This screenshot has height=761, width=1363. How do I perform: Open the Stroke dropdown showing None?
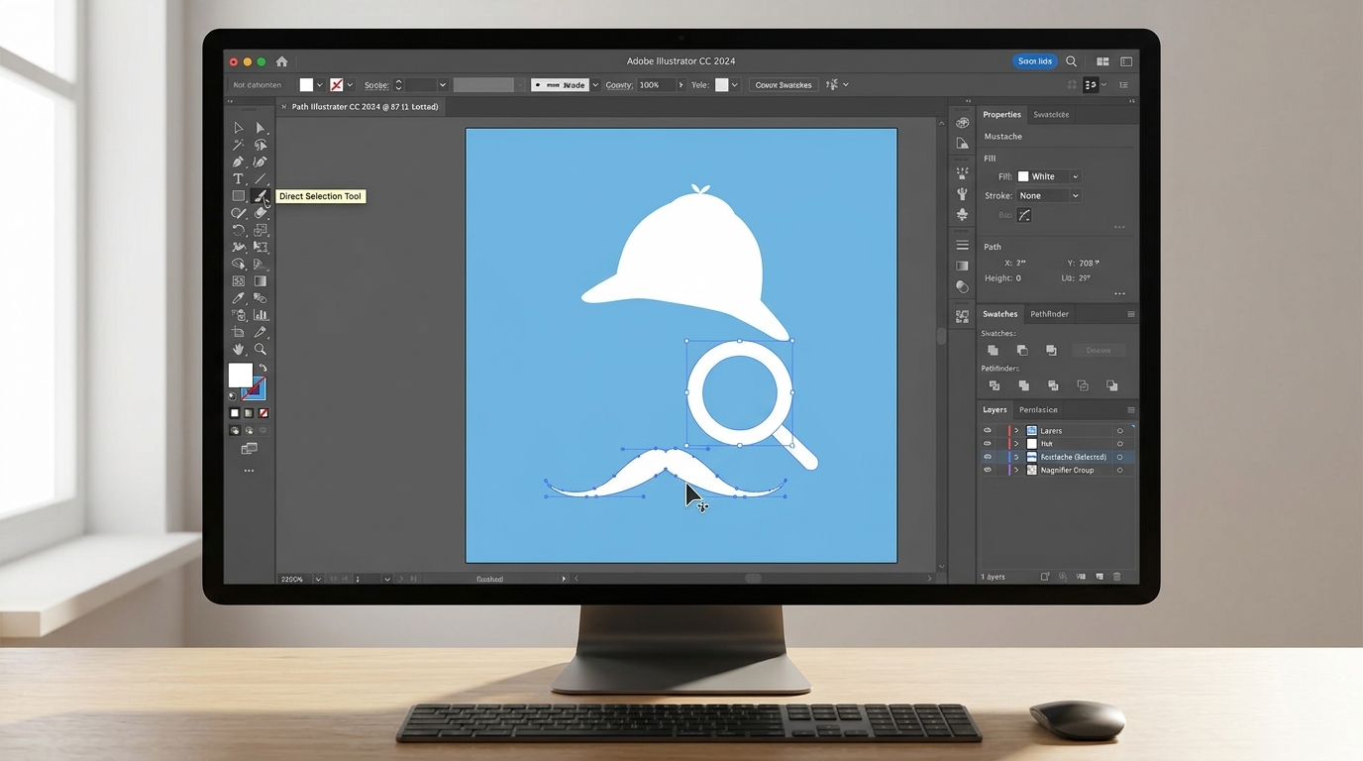coord(1049,196)
